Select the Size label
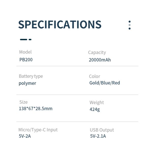The height and width of the screenshot is (152, 152). pos(23,102)
